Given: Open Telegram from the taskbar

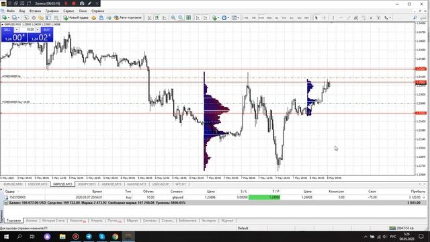Looking at the screenshot, I should click(89, 237).
